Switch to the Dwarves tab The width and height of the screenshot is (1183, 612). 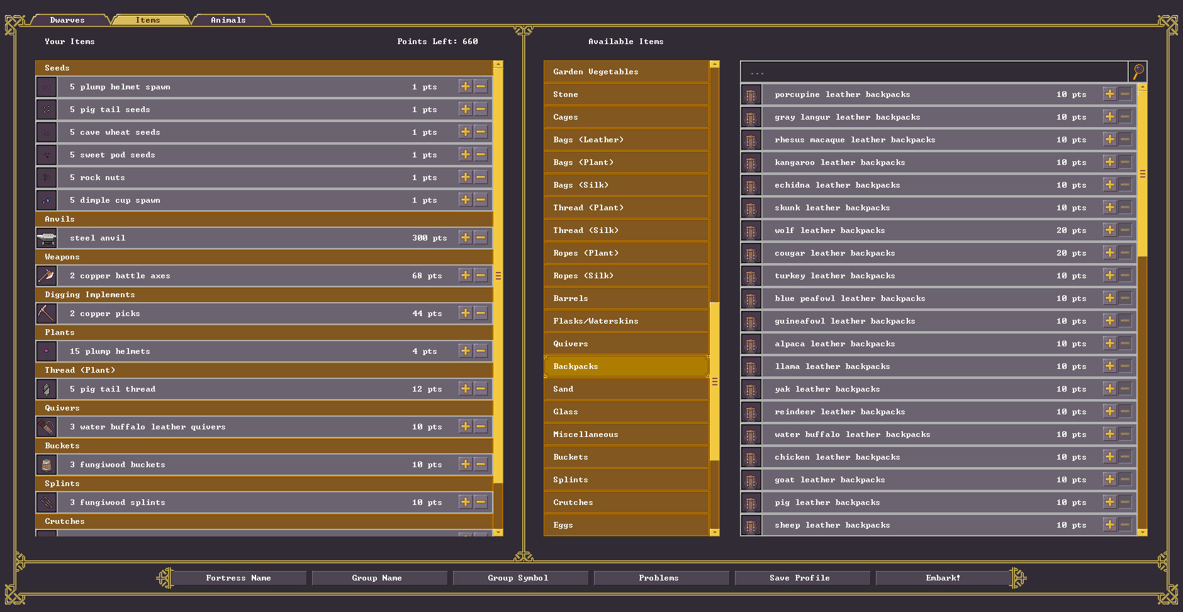pos(67,20)
